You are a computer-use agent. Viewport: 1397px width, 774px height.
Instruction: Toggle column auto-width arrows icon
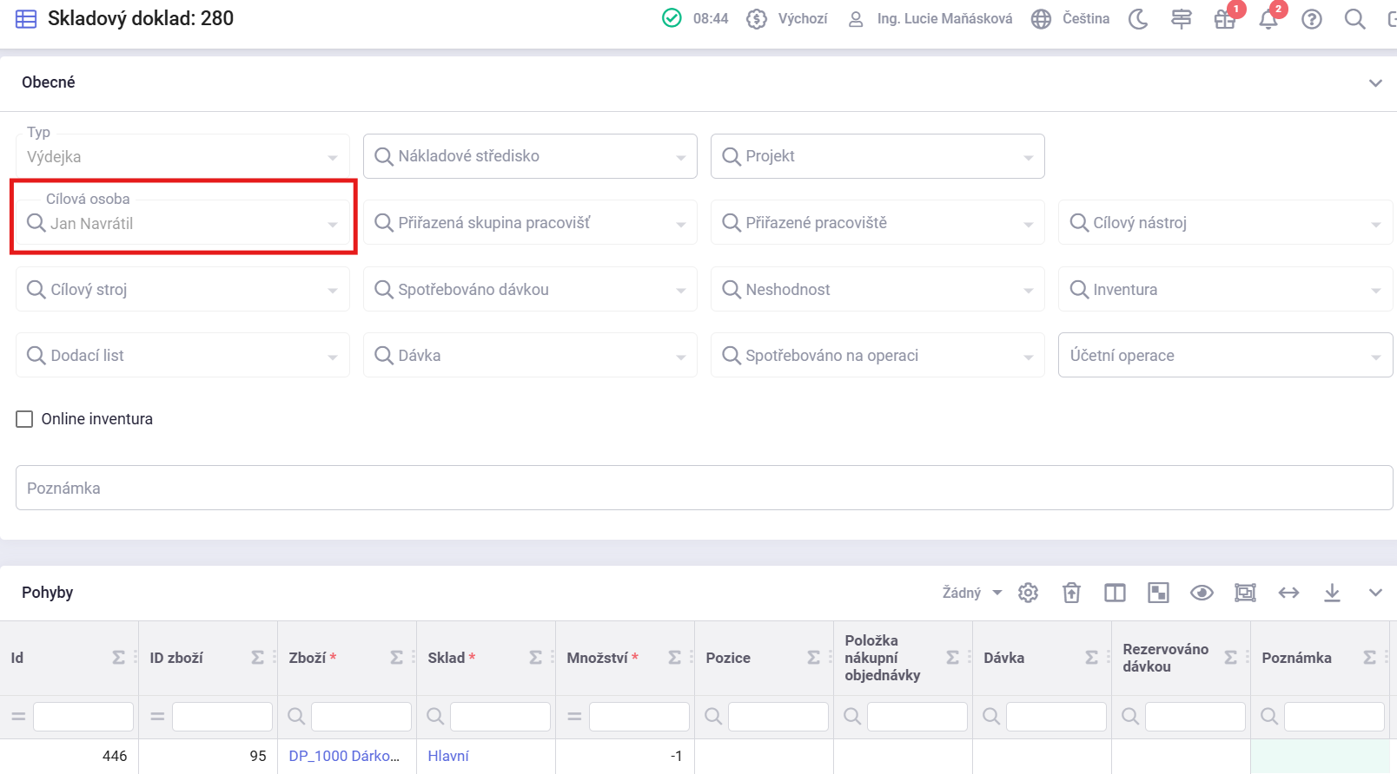[1288, 593]
